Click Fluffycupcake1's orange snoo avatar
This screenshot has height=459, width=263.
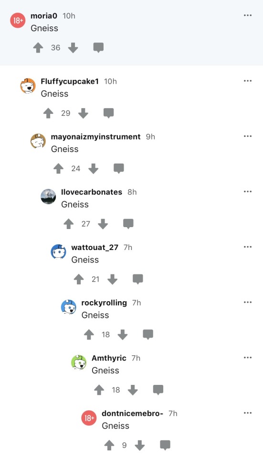point(28,86)
